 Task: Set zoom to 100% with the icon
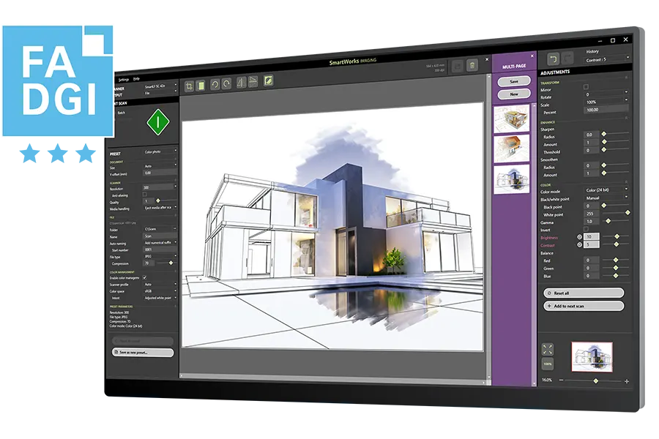[x=547, y=364]
